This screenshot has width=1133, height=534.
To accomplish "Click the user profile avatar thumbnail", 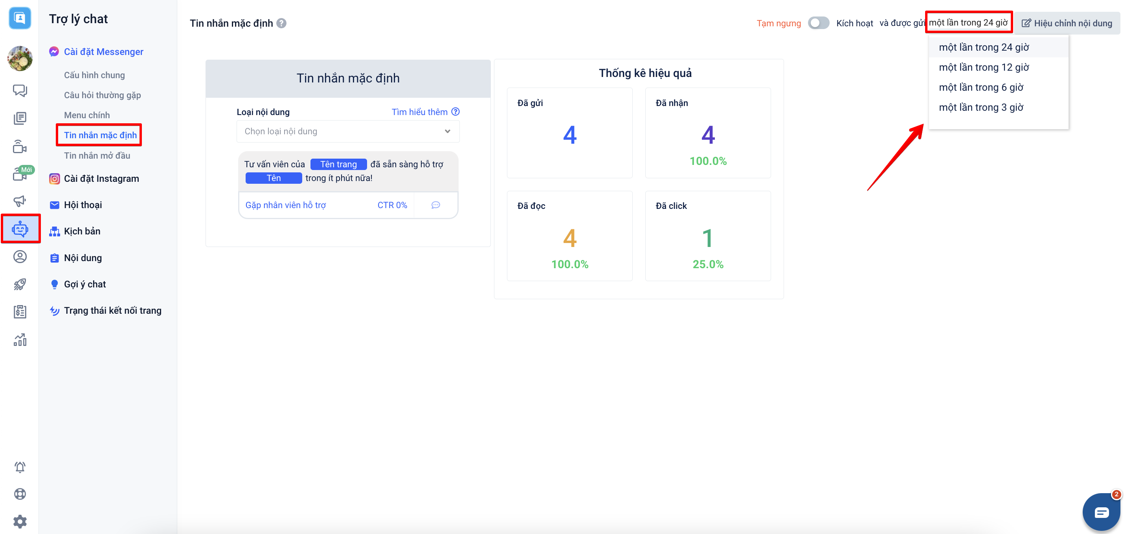I will [20, 58].
